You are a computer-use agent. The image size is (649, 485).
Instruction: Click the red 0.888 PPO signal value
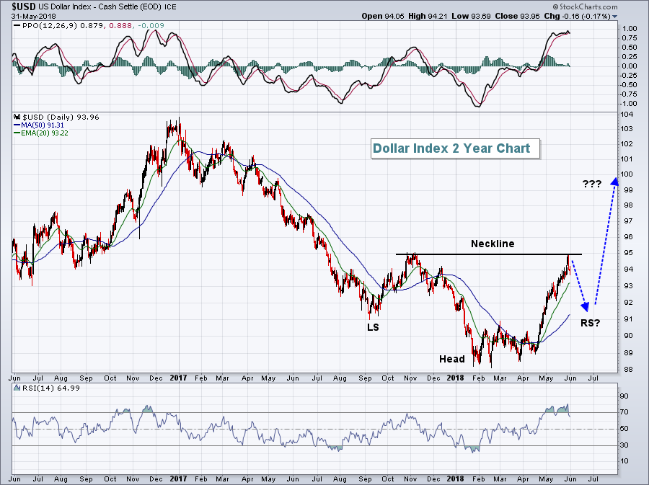pos(121,26)
